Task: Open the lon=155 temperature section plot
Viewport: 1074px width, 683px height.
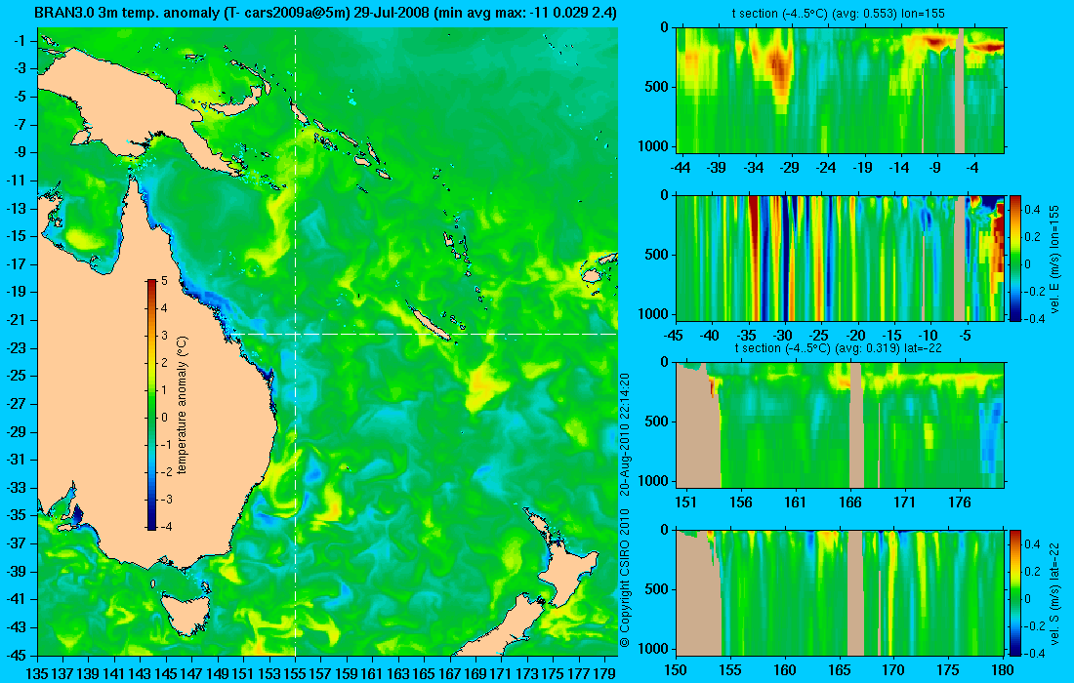Action: tap(841, 91)
